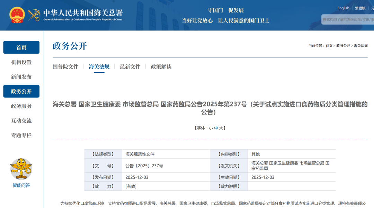Set font size to 中
Image resolution: width=374 pixels, height=208 pixels.
(216, 128)
